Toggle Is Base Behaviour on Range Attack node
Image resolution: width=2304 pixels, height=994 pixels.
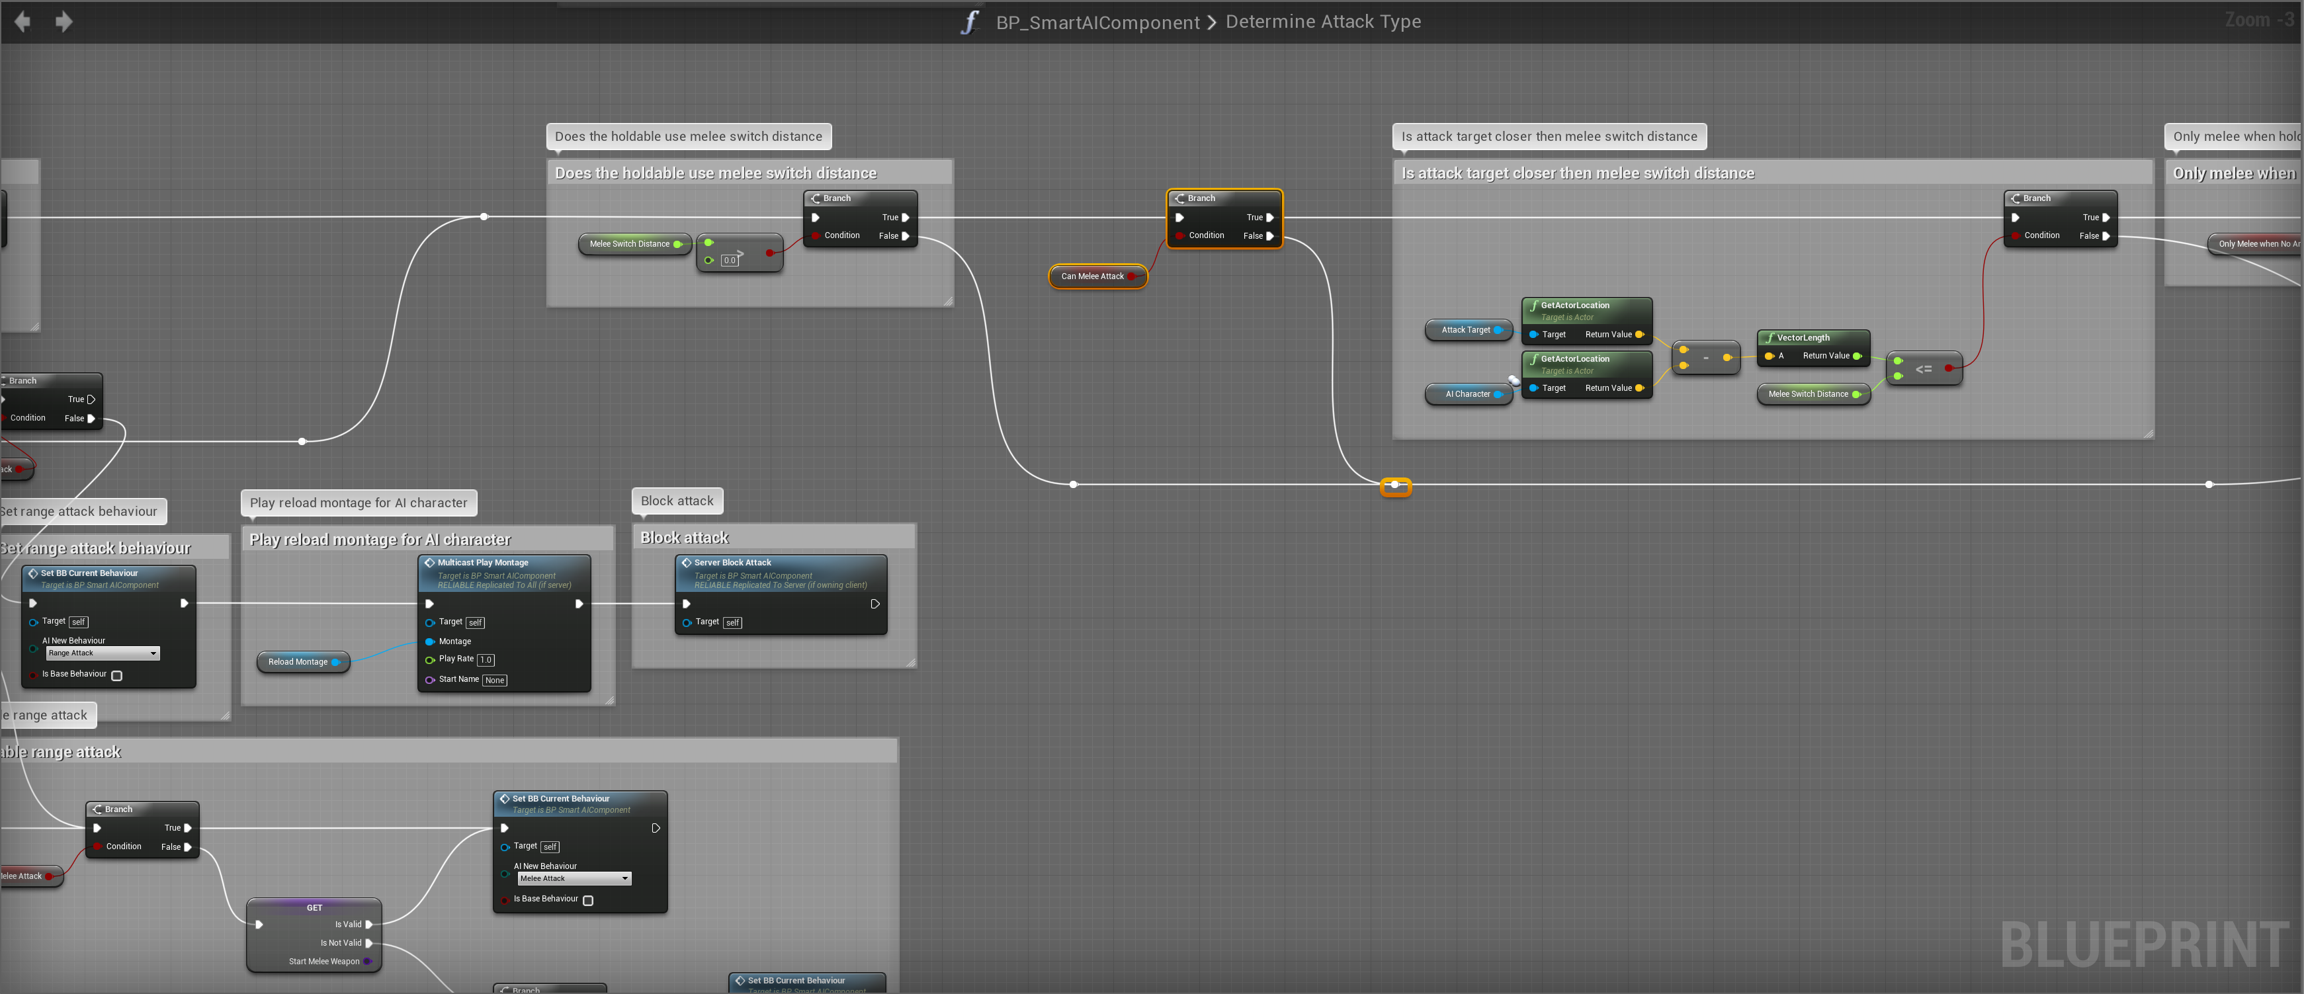(116, 676)
